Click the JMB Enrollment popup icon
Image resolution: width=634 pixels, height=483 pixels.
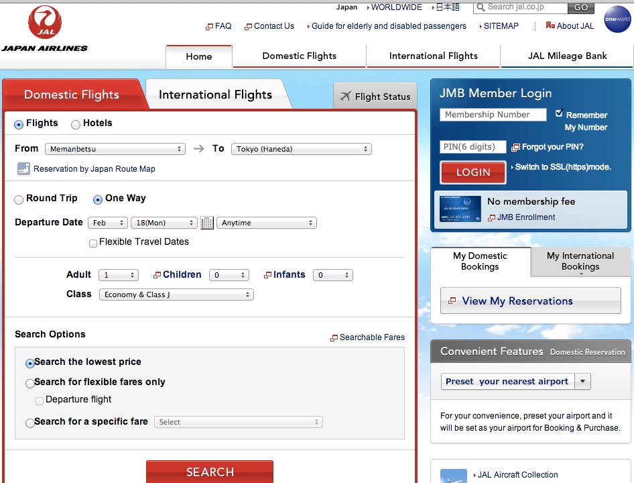click(491, 218)
